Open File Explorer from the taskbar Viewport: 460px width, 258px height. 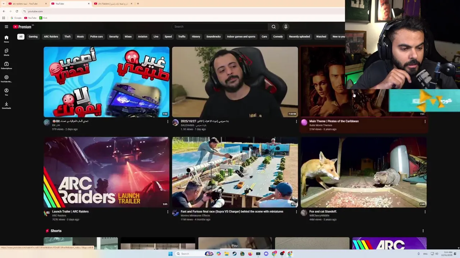pos(226,254)
